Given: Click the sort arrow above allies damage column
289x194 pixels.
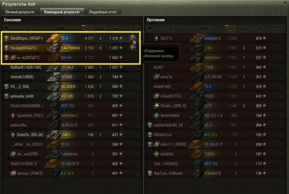Looking at the screenshot, I should coord(83,26).
